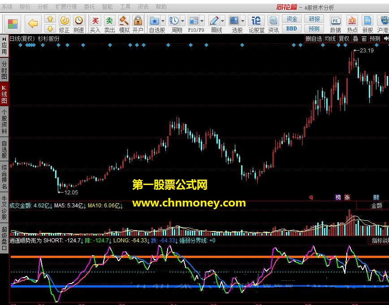Open 个股资料 sidebar tab
This screenshot has height=305, width=389.
(x=4, y=121)
